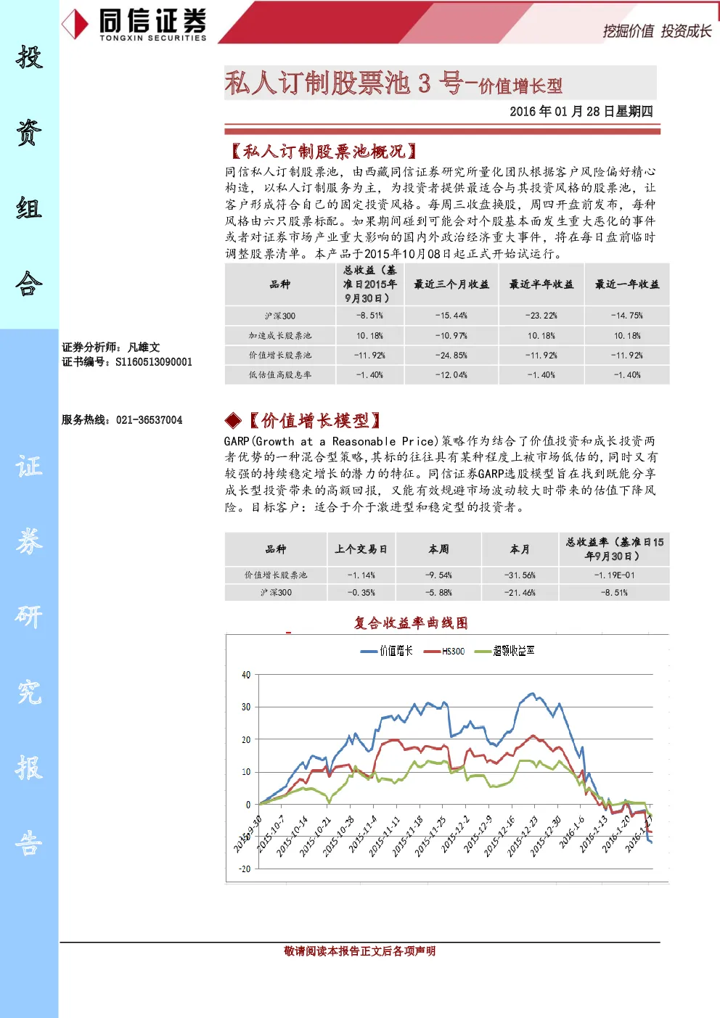Screen dimensions: 720x1018
Task: Click the 最近一年收益 column header
Action: 627,284
